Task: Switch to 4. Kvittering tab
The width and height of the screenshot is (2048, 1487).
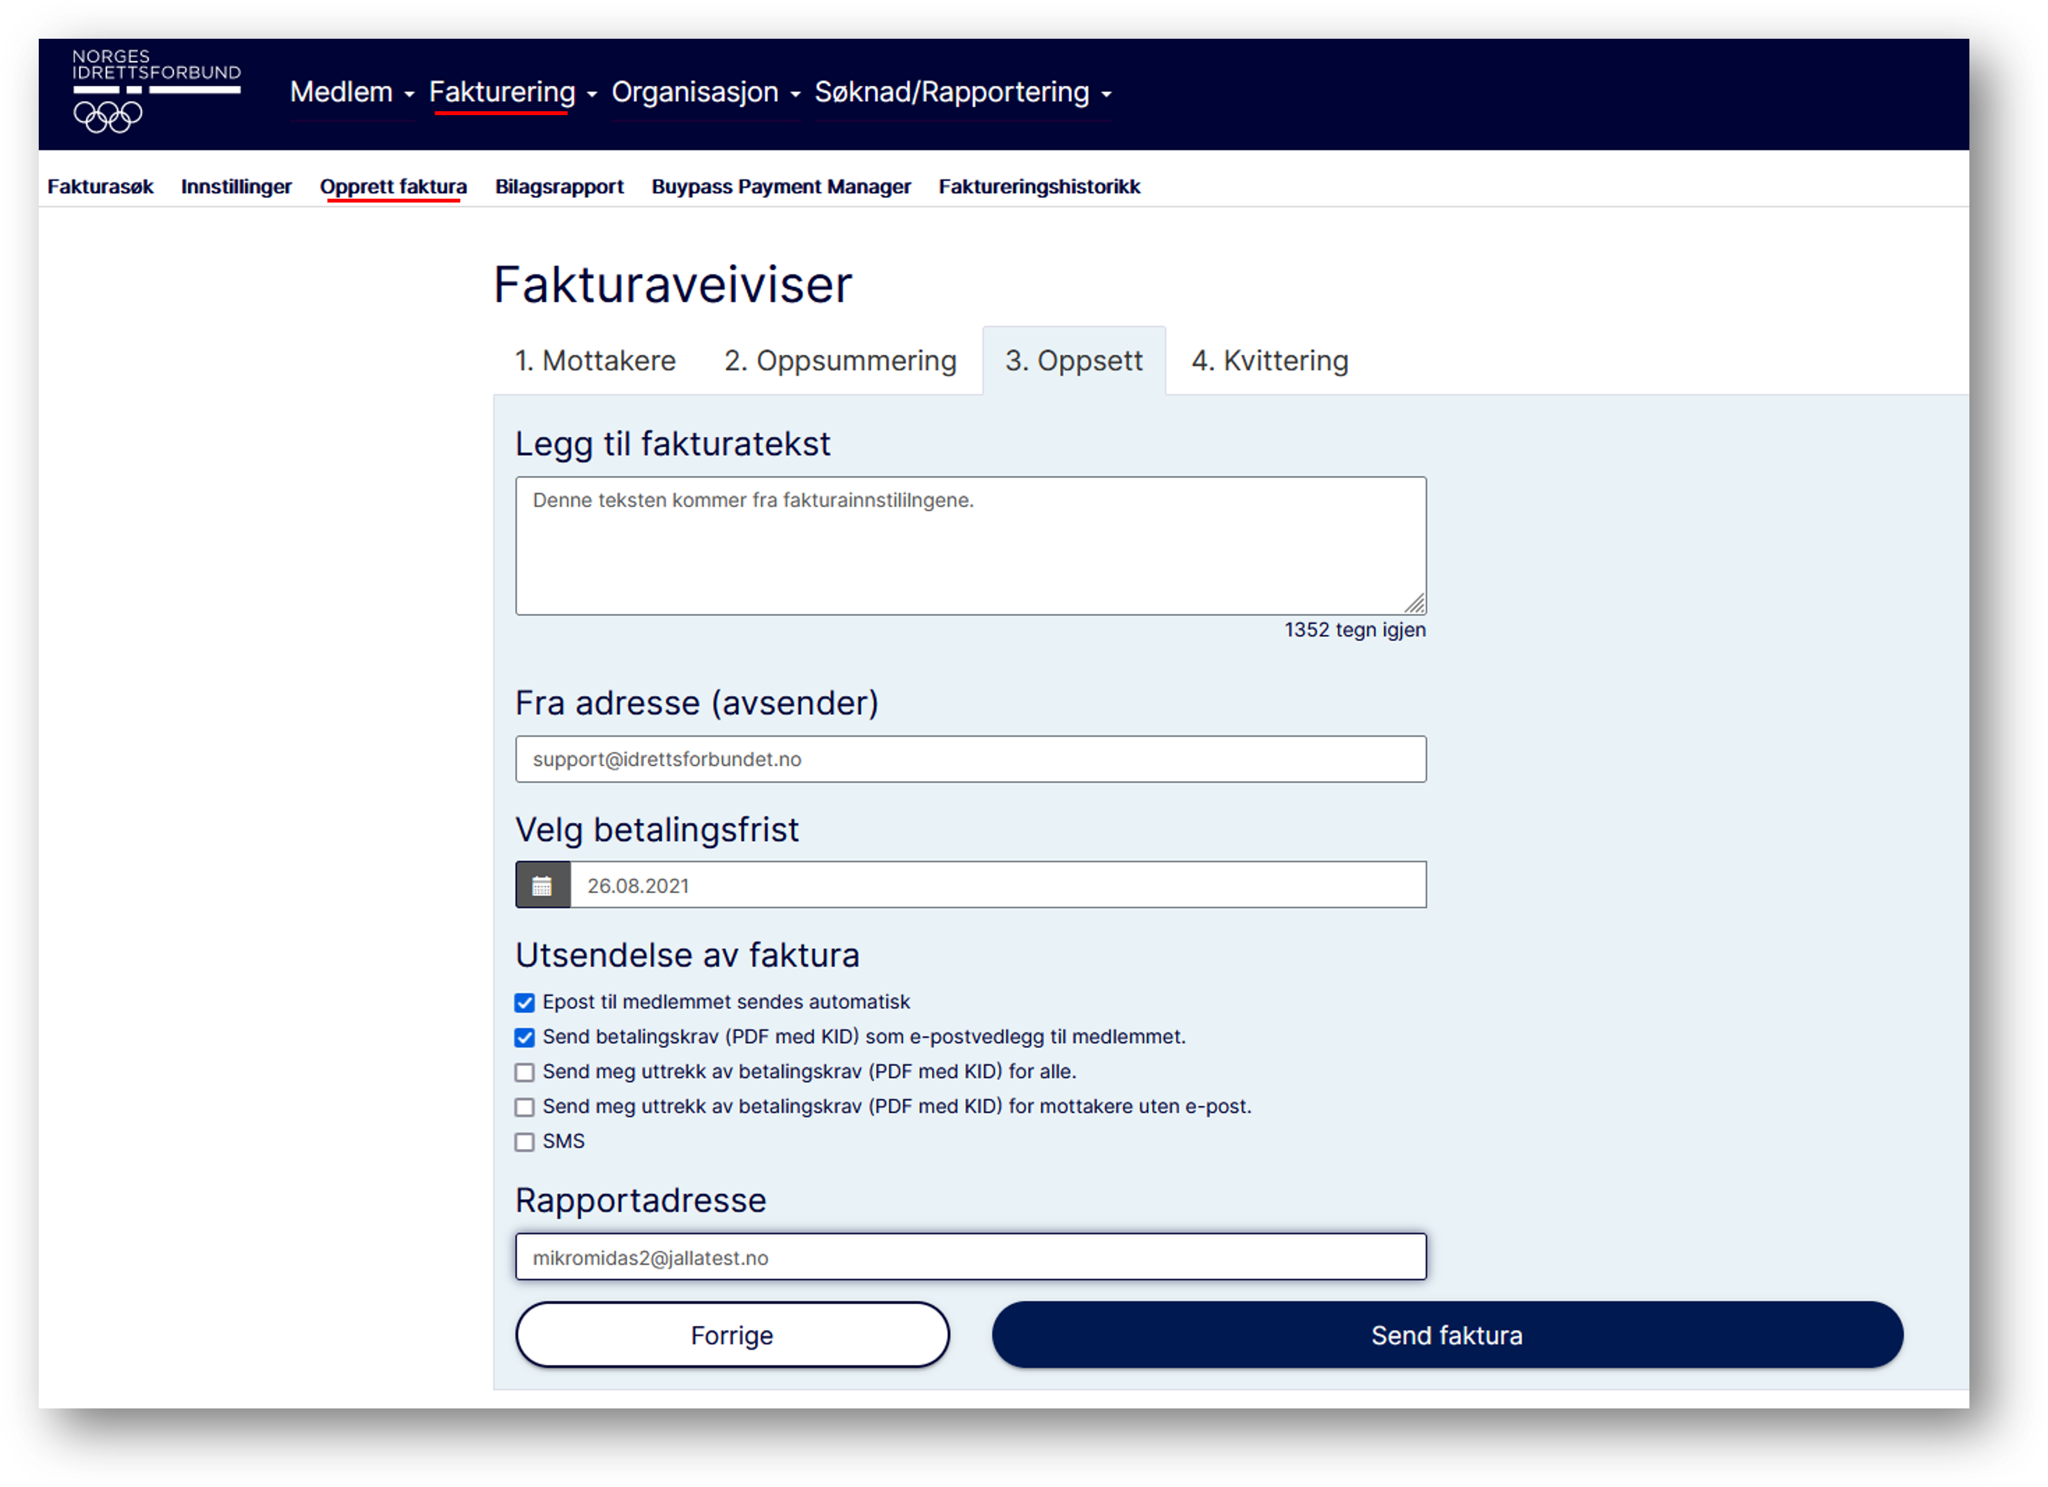Action: pyautogui.click(x=1270, y=361)
